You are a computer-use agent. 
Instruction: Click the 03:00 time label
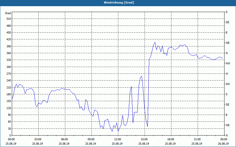point(38,139)
